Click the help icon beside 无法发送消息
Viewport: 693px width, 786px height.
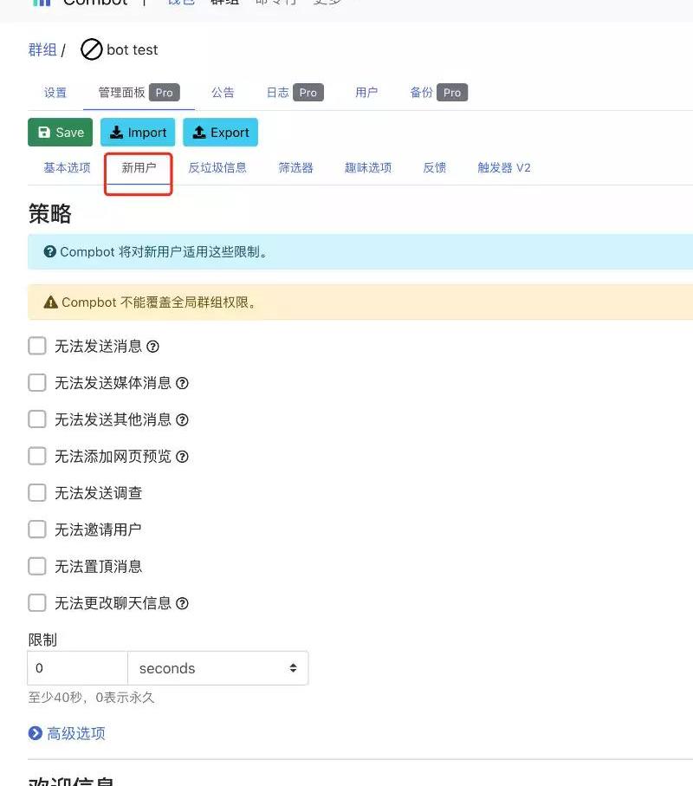pyautogui.click(x=152, y=347)
